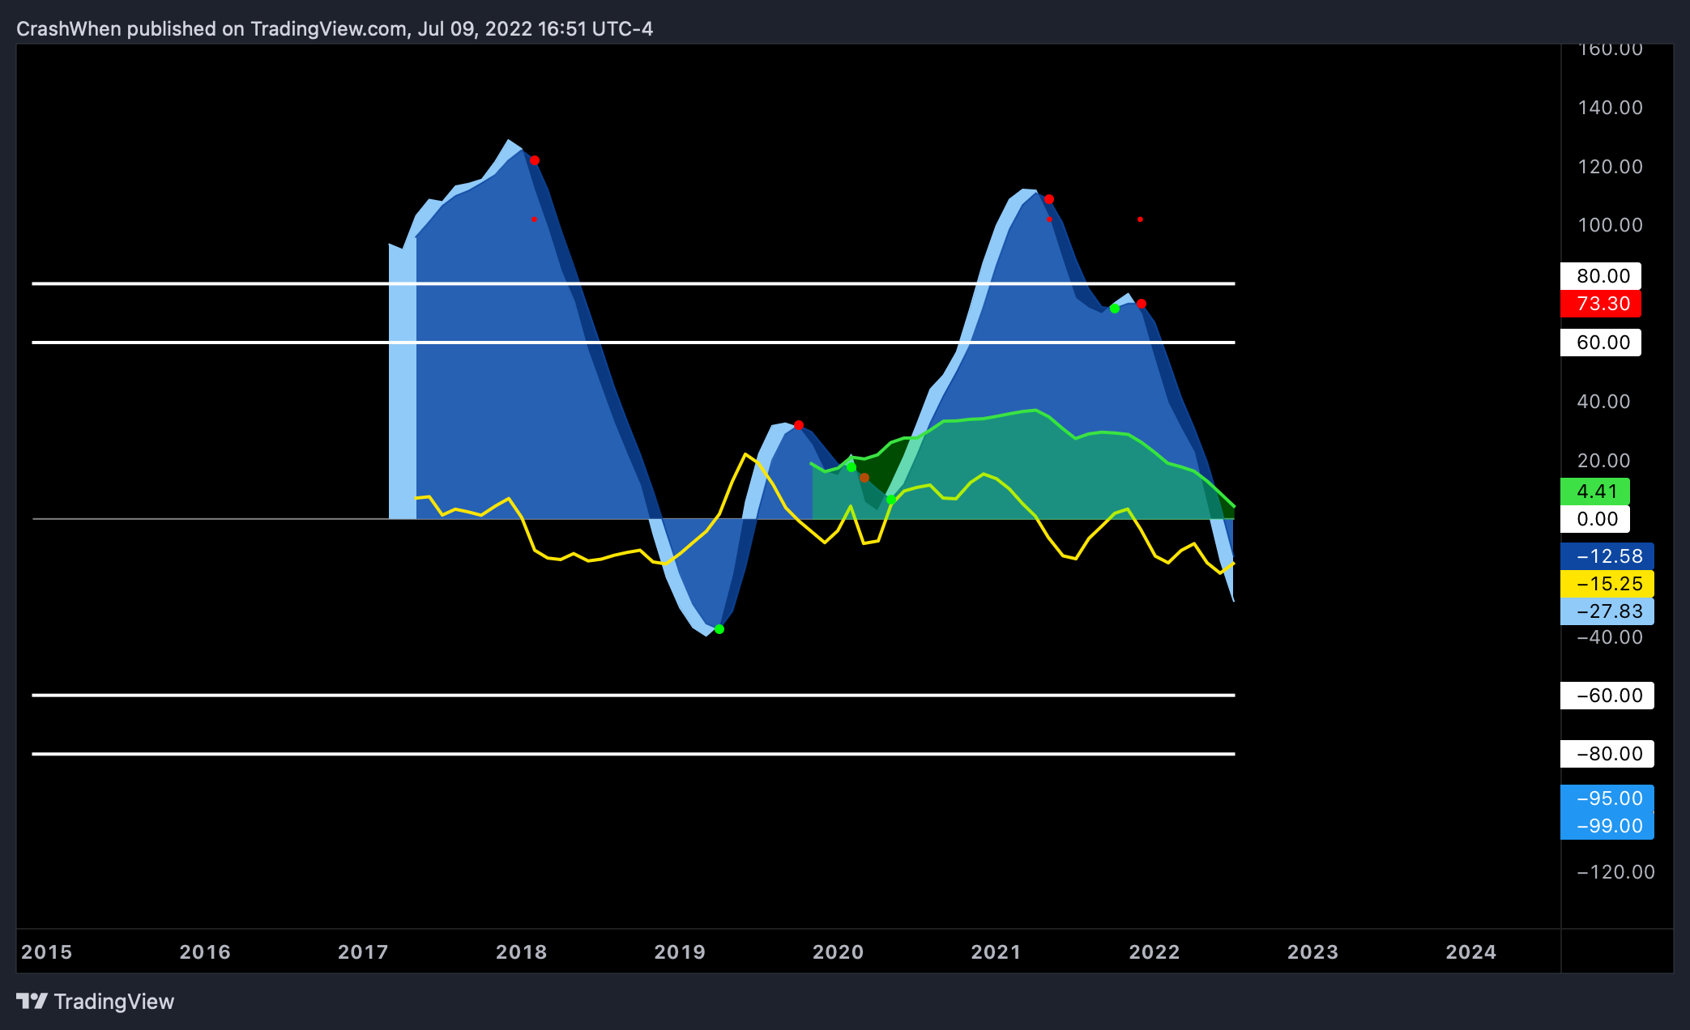This screenshot has height=1030, width=1690.
Task: Click the 120.00 price axis tick
Action: click(x=1610, y=167)
